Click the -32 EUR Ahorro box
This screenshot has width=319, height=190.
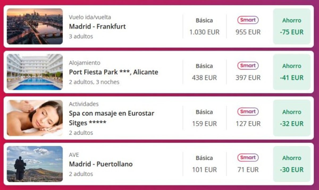[292, 118]
